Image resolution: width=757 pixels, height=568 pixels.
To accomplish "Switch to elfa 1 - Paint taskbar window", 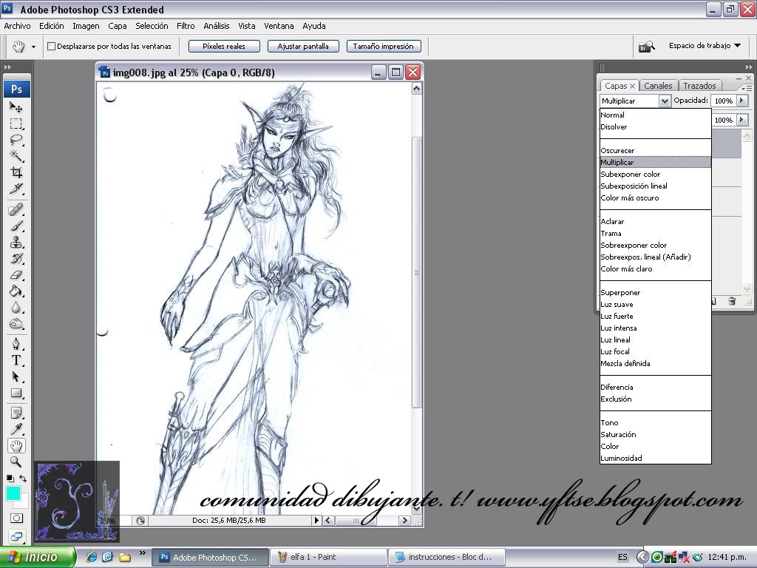I will click(327, 557).
